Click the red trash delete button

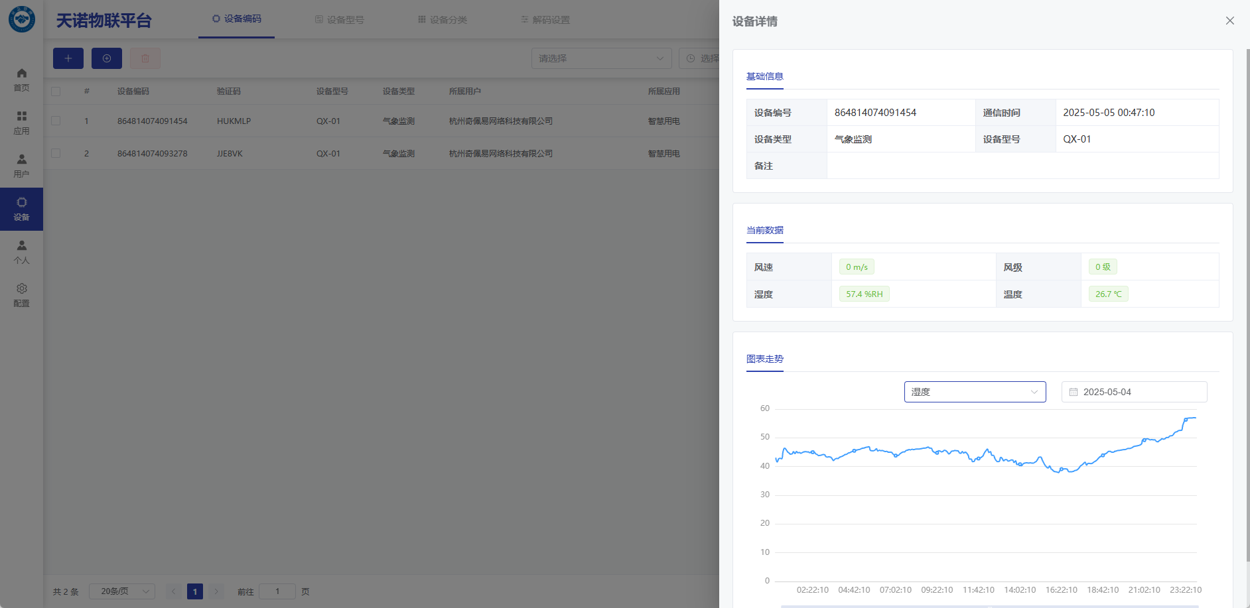145,58
